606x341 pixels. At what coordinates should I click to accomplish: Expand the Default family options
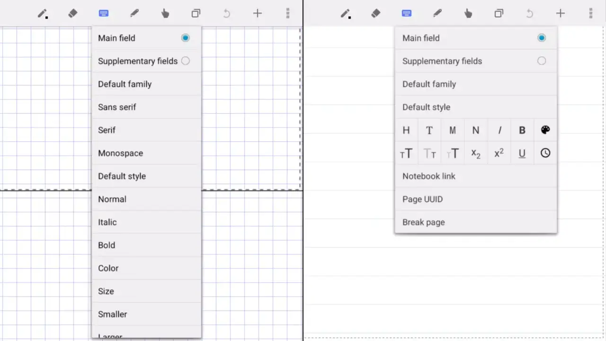pos(125,84)
